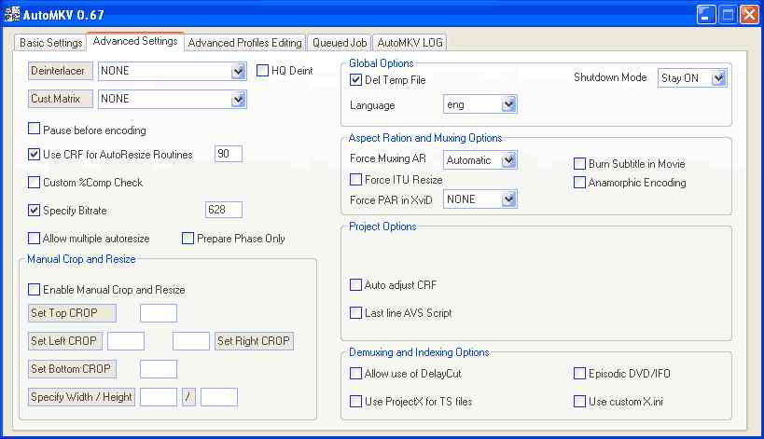Click the Set Right CROP button
The height and width of the screenshot is (439, 764).
click(x=254, y=341)
